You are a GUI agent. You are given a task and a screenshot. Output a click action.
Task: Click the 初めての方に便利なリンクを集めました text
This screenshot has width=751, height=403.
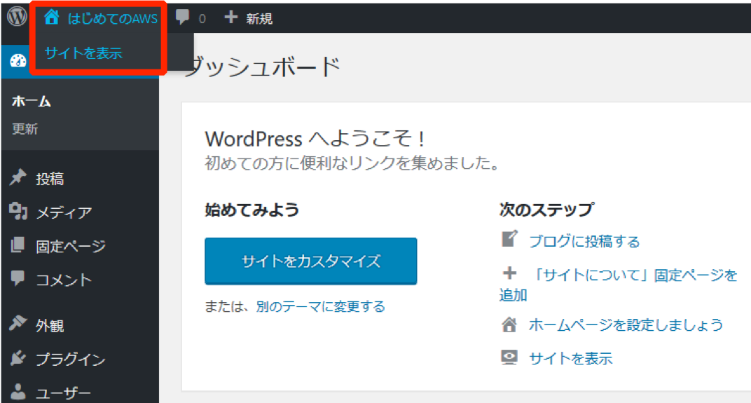pyautogui.click(x=352, y=163)
